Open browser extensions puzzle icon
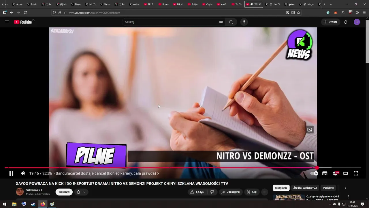 click(343, 12)
